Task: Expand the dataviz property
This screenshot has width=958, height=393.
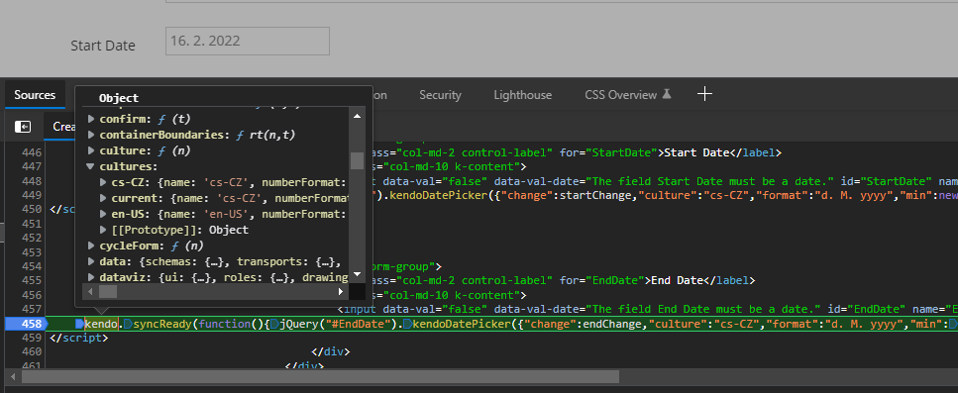Action: (x=90, y=277)
